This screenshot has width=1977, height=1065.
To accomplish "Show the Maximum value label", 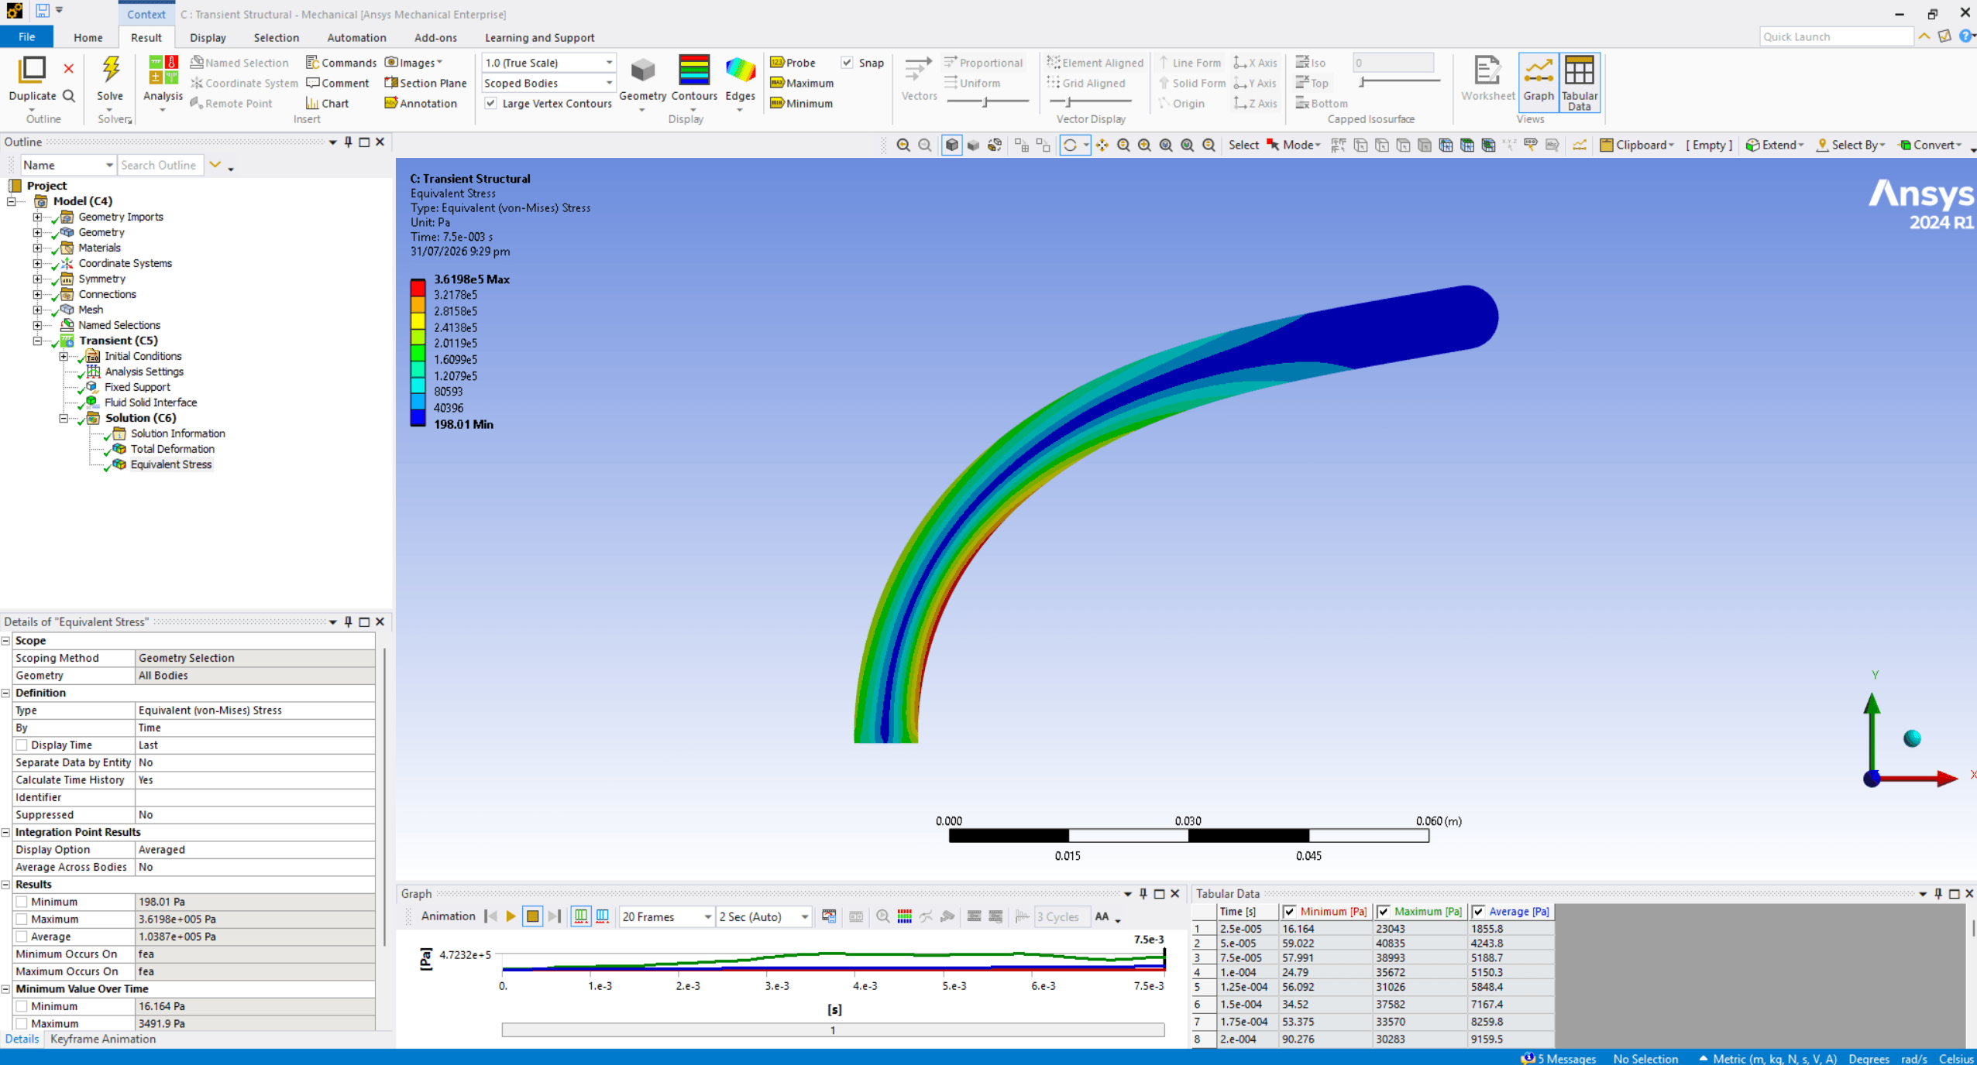I will [802, 83].
